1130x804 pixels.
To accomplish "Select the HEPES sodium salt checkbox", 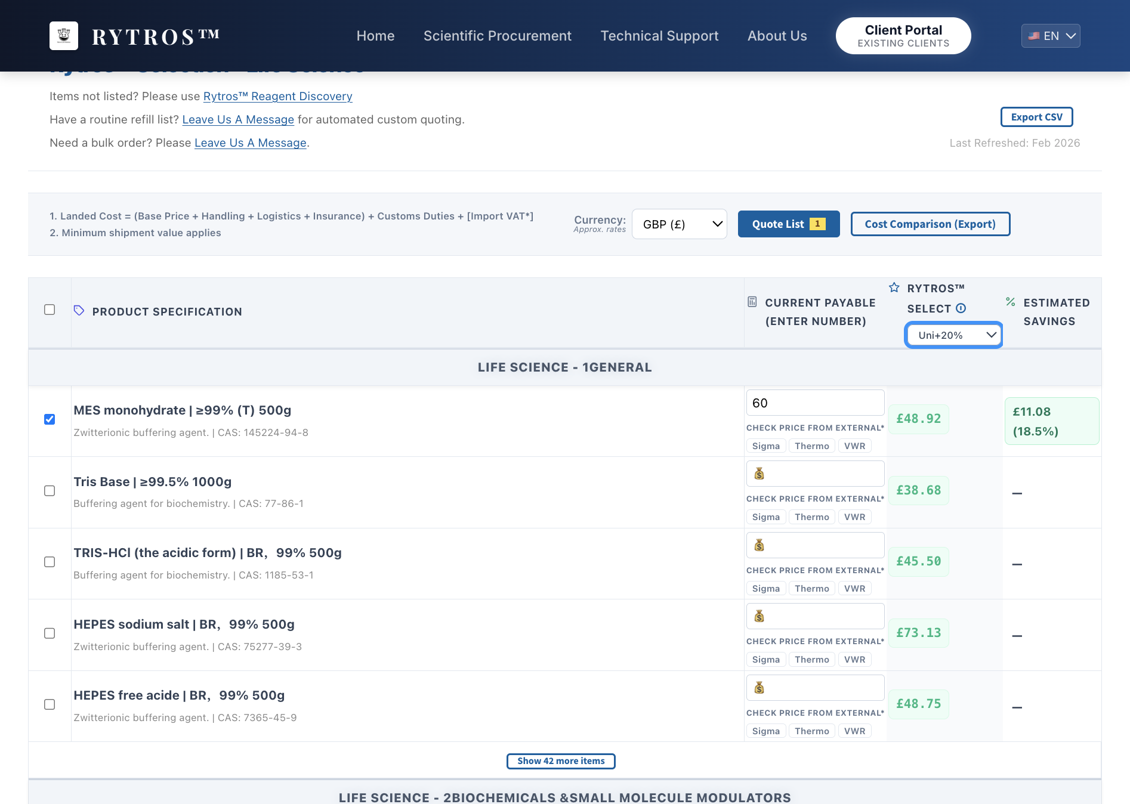I will tap(50, 633).
